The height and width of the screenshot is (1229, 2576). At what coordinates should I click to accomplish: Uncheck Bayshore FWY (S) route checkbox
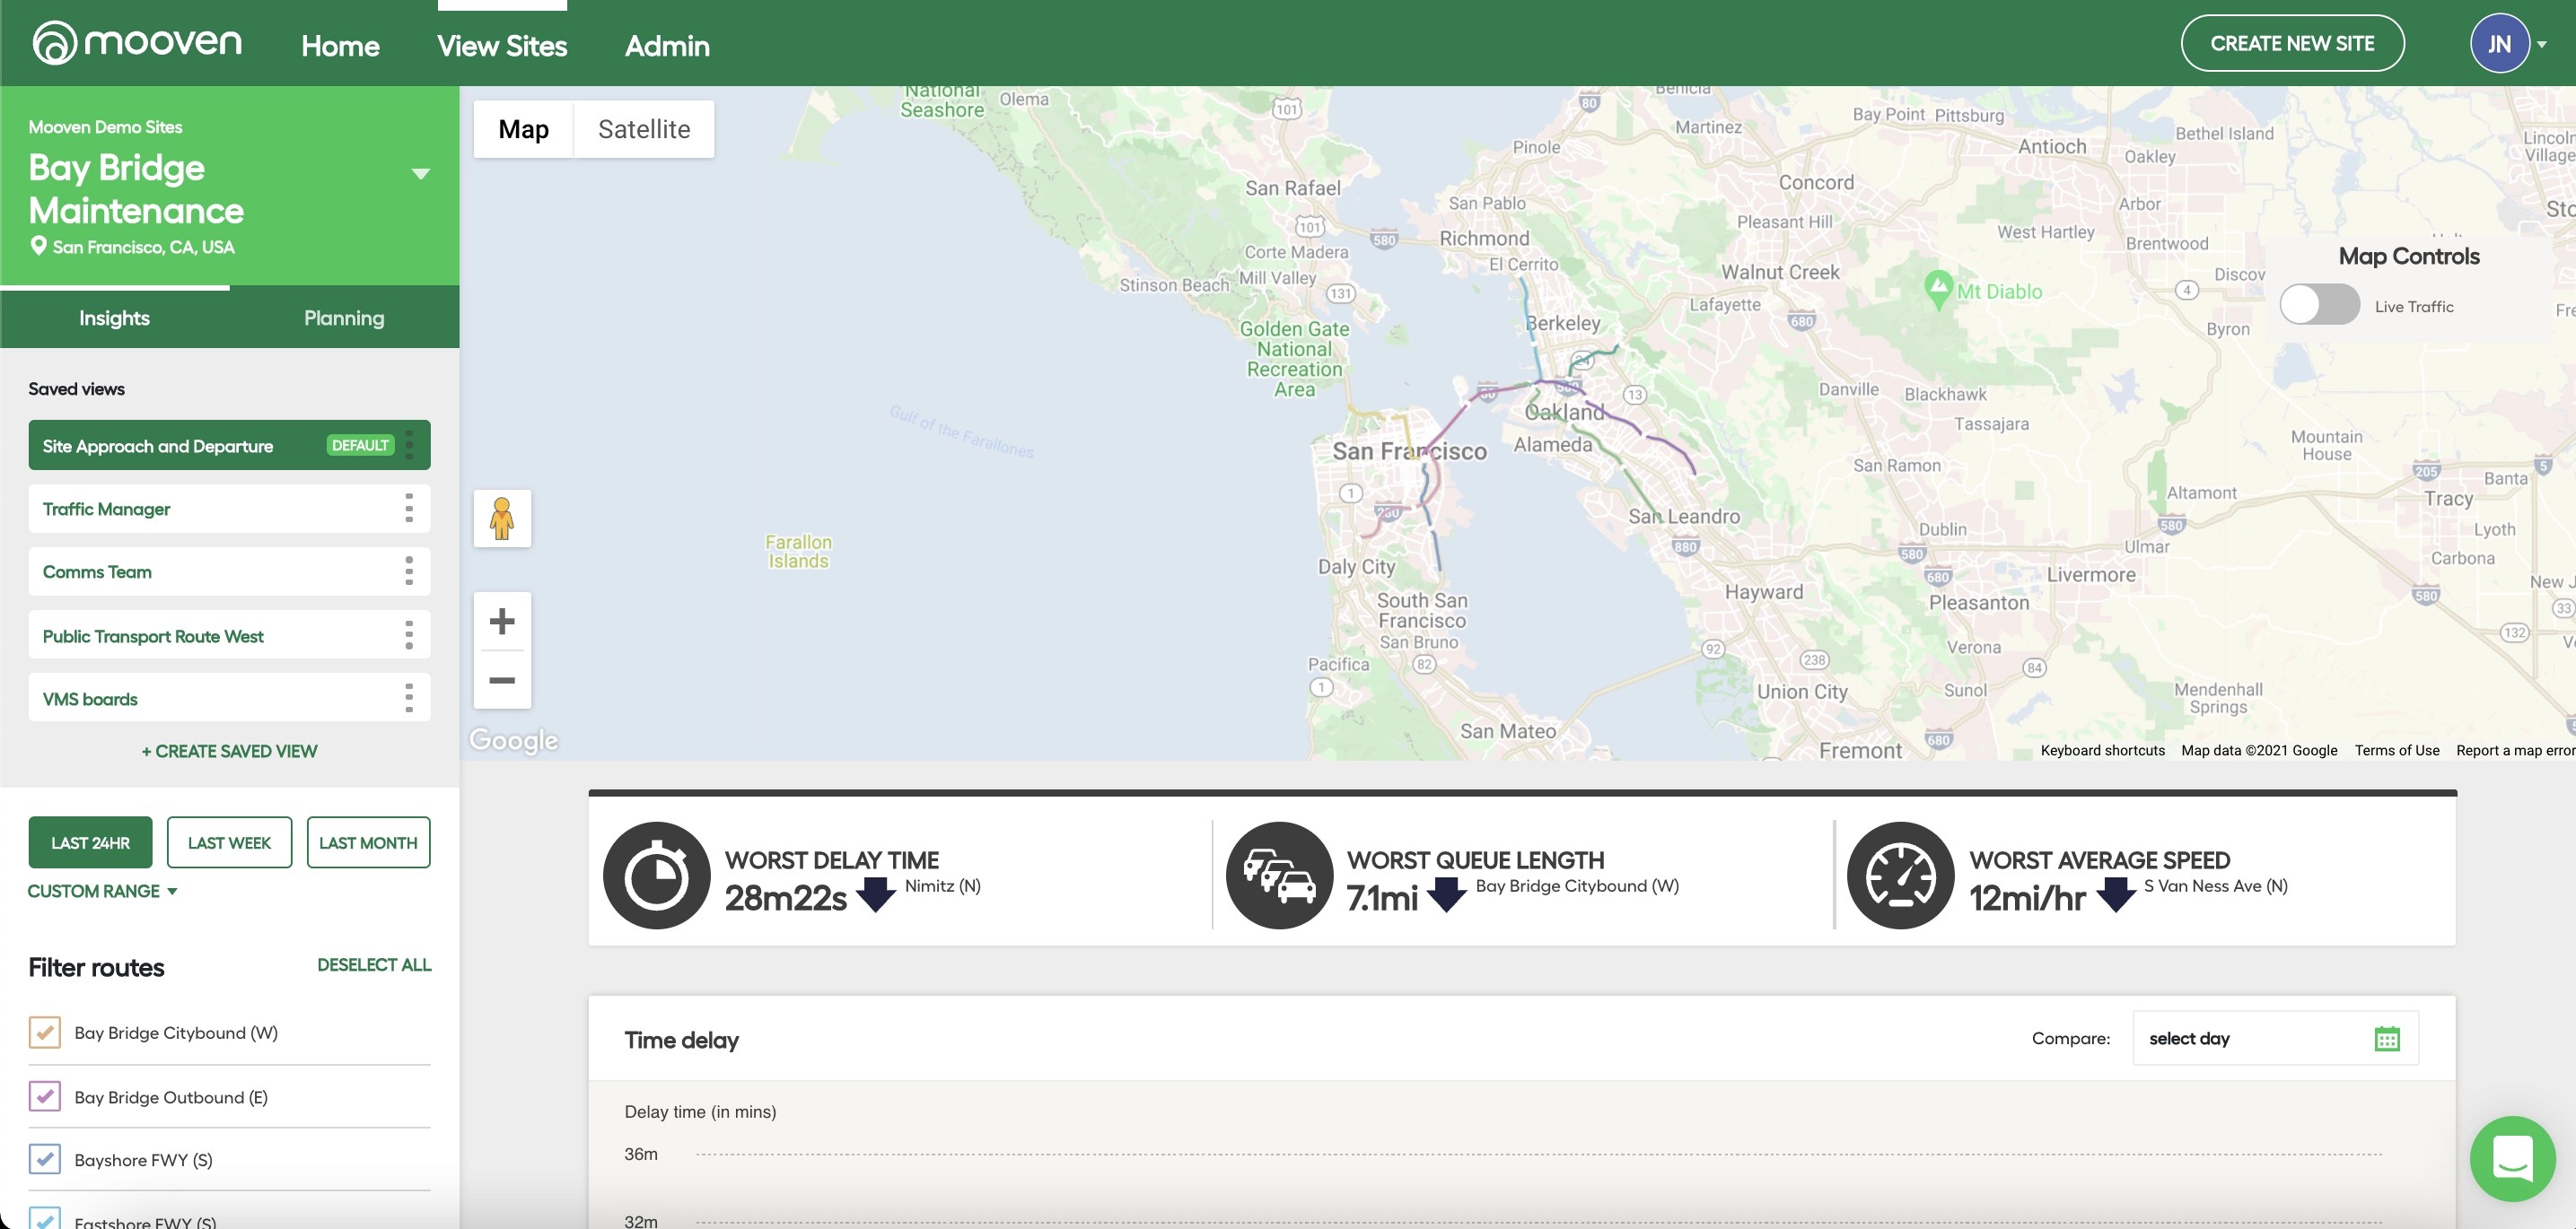tap(45, 1159)
